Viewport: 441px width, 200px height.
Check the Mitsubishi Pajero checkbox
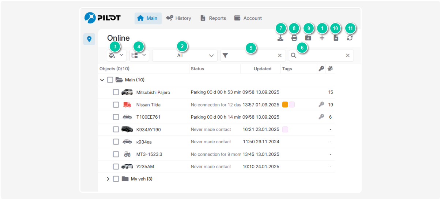click(x=116, y=92)
